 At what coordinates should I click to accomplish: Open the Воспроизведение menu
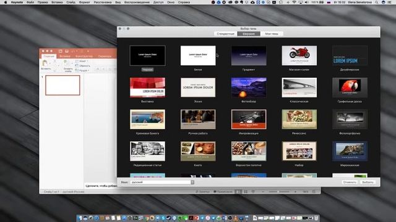tap(137, 2)
